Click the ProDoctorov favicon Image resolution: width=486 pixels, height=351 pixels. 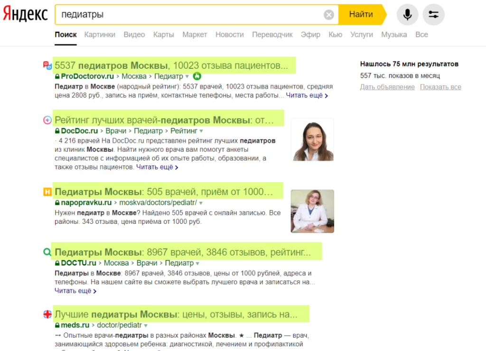[x=47, y=65]
